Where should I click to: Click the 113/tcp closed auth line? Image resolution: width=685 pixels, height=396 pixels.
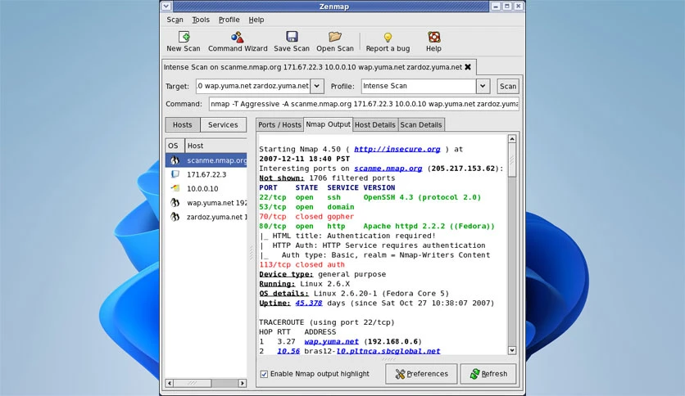(302, 264)
